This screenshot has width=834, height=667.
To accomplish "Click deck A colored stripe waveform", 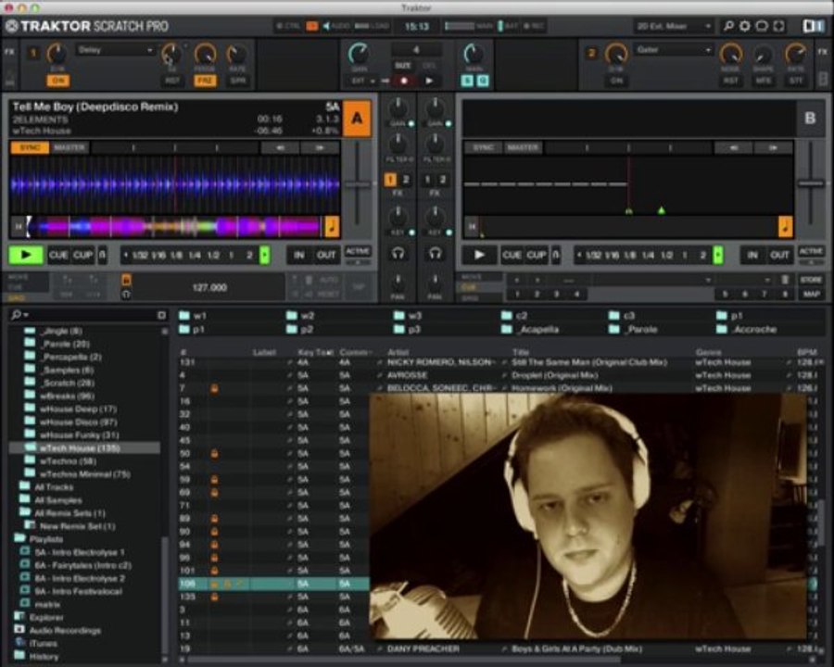I will 175,227.
